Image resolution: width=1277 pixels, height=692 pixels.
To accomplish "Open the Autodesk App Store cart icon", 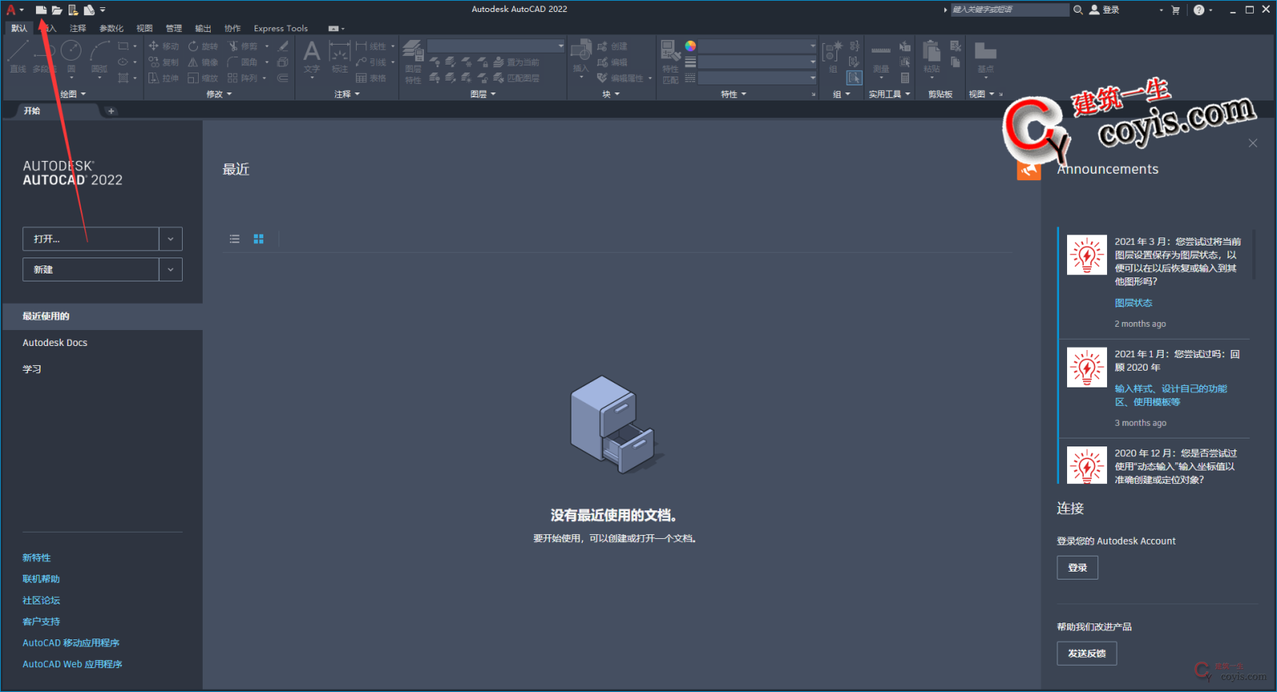I will click(x=1176, y=10).
